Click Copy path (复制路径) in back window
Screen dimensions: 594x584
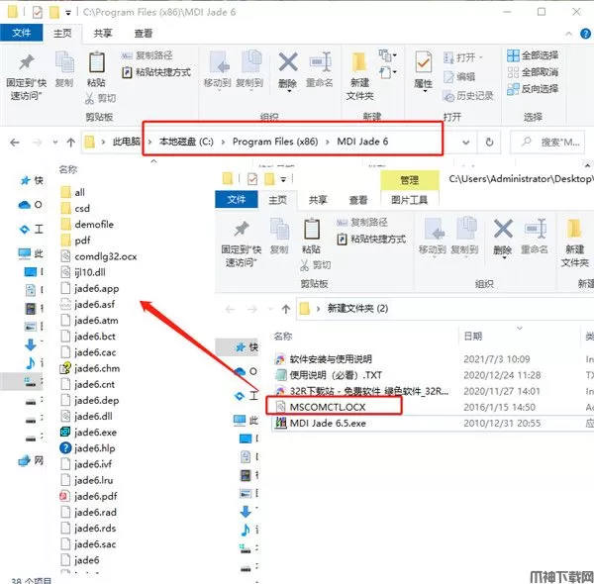coord(147,55)
